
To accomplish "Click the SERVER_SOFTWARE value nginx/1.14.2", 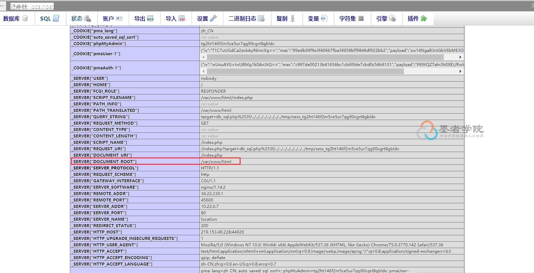I will pos(213,187).
